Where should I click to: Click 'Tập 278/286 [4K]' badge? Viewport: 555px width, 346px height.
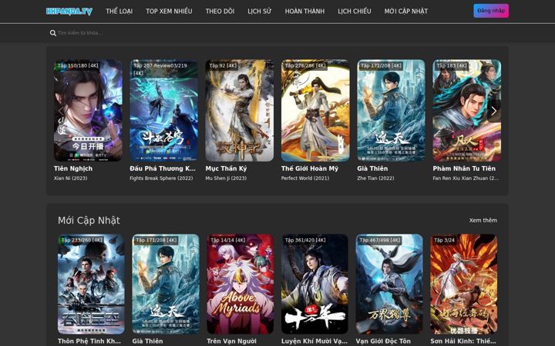pyautogui.click(x=305, y=65)
